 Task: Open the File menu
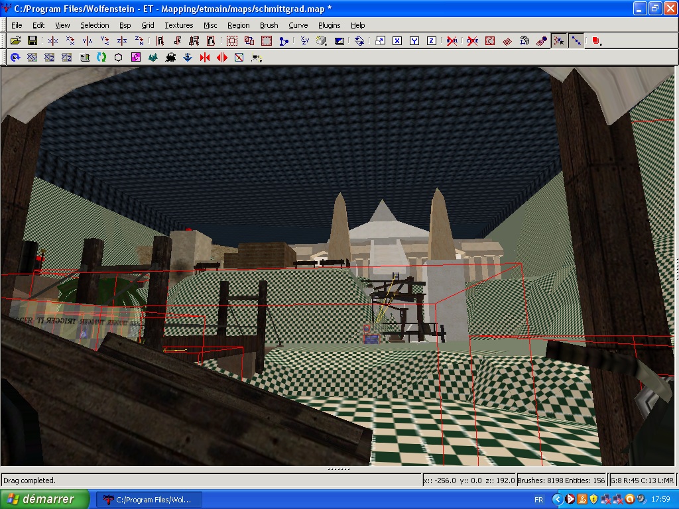point(17,25)
